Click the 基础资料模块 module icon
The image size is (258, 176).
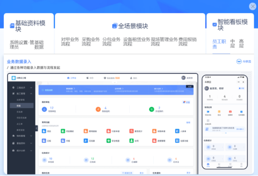tap(12, 26)
